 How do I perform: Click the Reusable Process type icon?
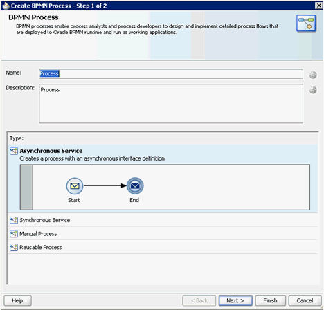[x=14, y=247]
